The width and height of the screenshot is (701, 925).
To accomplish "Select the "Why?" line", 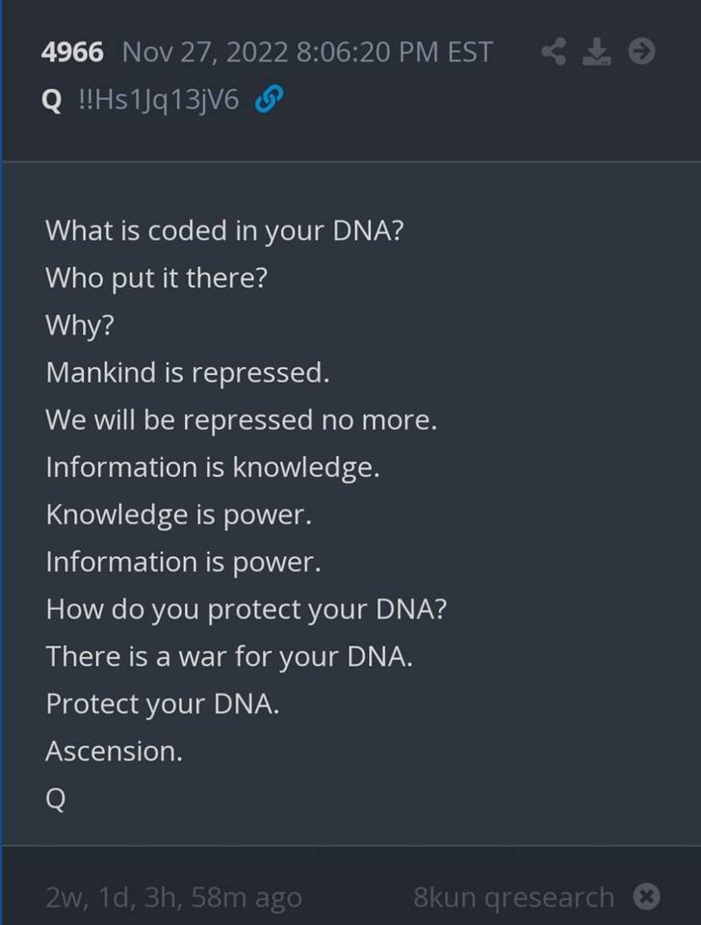I will (80, 326).
